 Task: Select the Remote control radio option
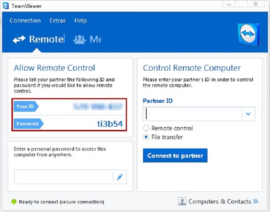click(x=146, y=128)
